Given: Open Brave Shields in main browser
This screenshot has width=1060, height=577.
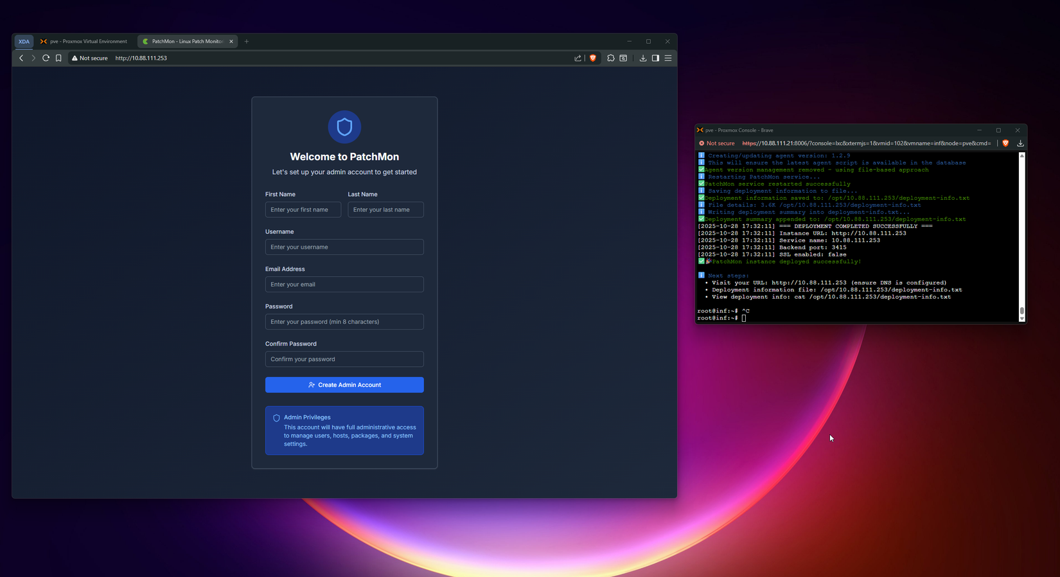Looking at the screenshot, I should click(x=593, y=58).
